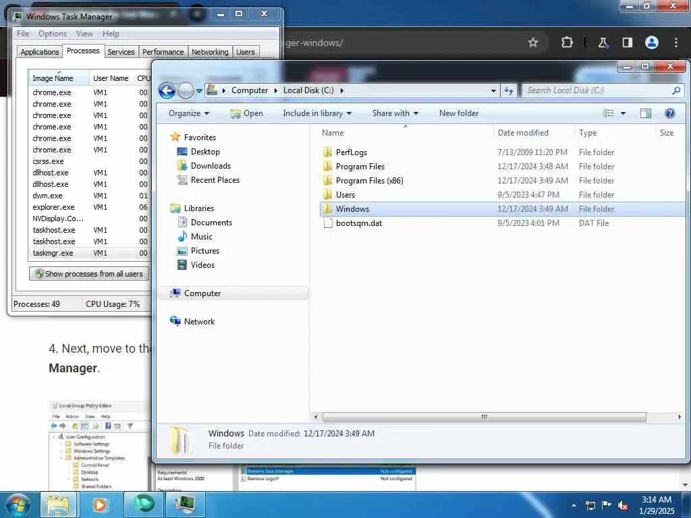Image resolution: width=691 pixels, height=518 pixels.
Task: Select the Program Files folder
Action: 360,167
